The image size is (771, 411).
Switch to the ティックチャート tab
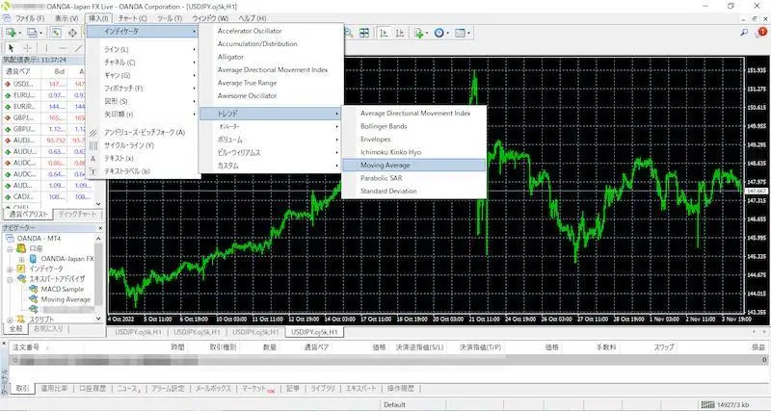(x=78, y=214)
